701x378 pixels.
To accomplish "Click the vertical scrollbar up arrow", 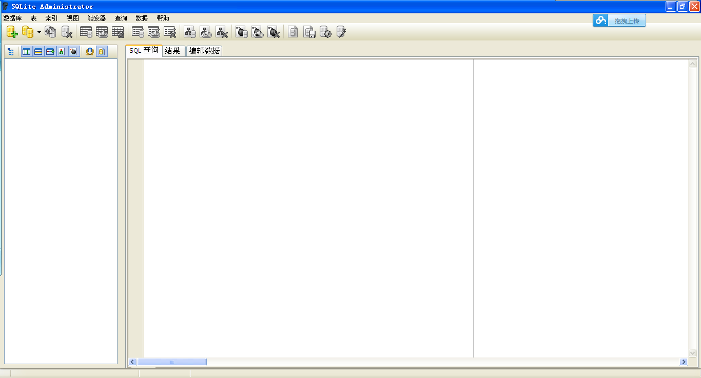I will [693, 64].
